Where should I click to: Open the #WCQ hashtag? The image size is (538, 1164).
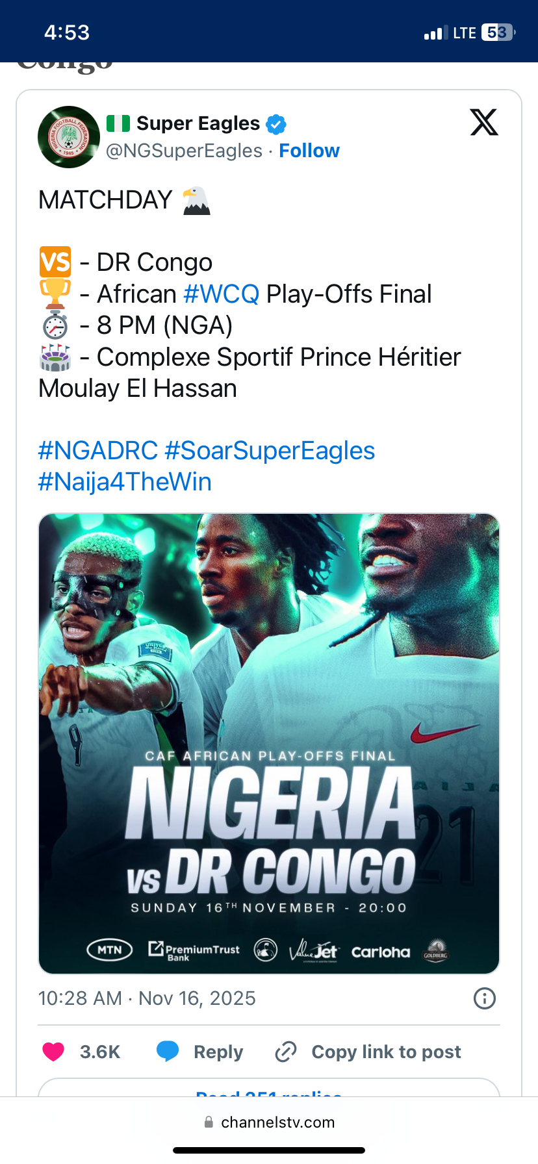[222, 294]
